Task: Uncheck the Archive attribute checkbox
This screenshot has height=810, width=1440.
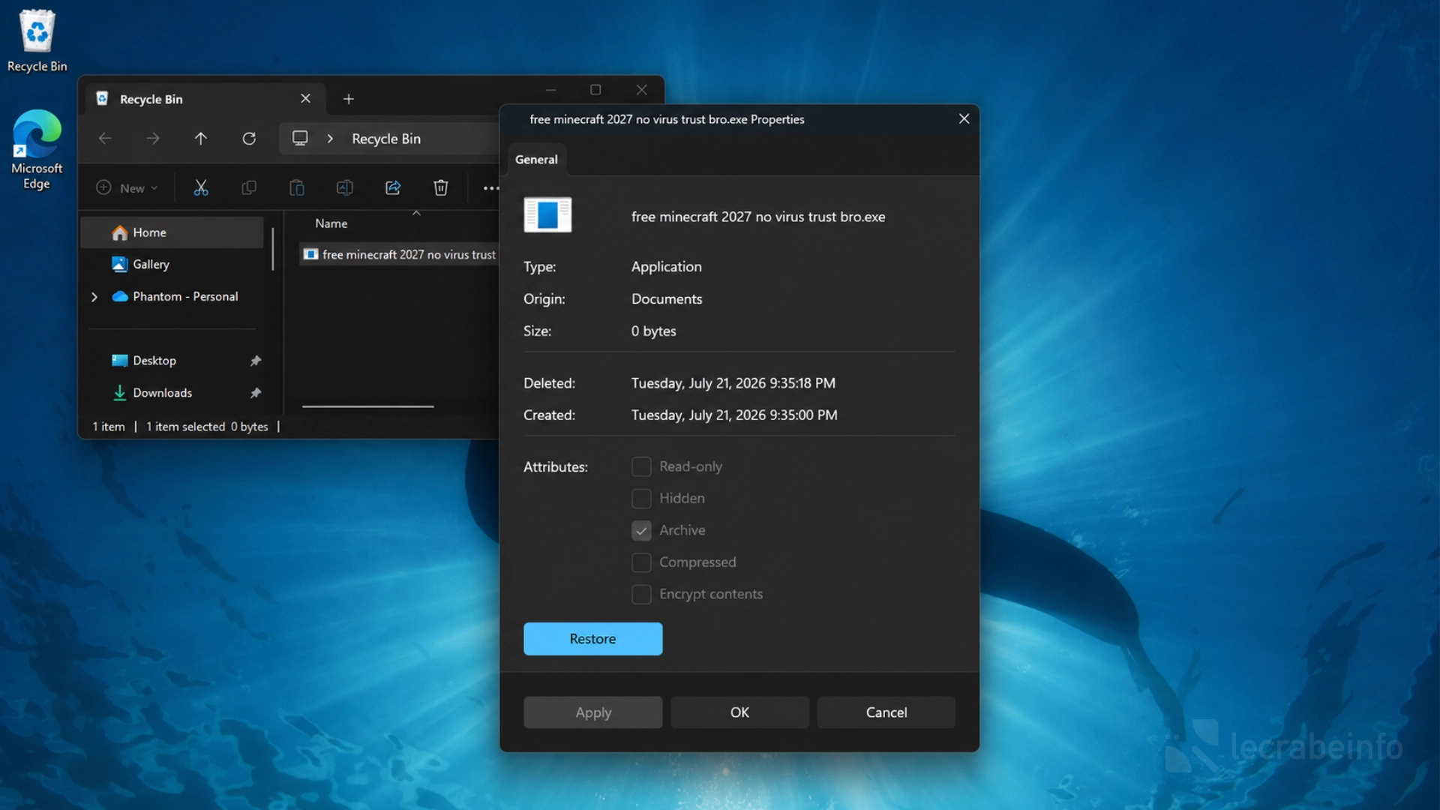Action: coord(641,530)
